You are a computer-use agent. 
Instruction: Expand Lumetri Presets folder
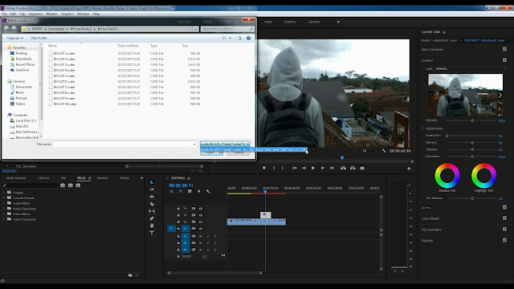tap(4, 197)
